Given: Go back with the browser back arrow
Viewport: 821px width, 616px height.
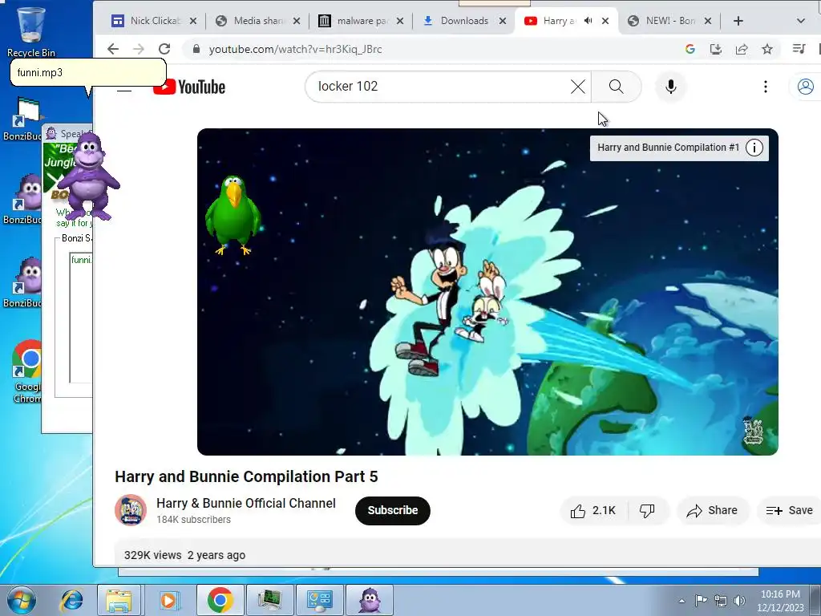Looking at the screenshot, I should click(x=113, y=49).
